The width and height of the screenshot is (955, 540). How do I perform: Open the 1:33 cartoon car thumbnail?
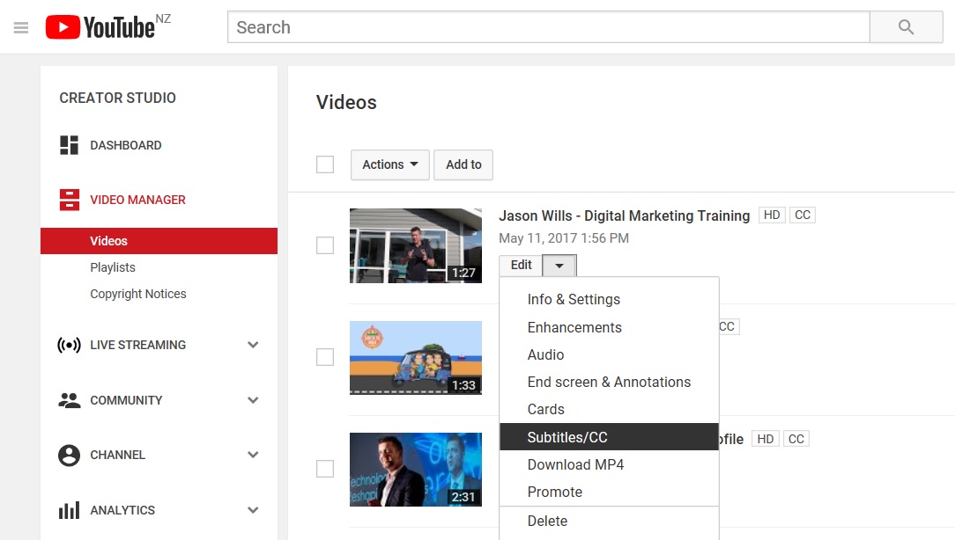415,358
